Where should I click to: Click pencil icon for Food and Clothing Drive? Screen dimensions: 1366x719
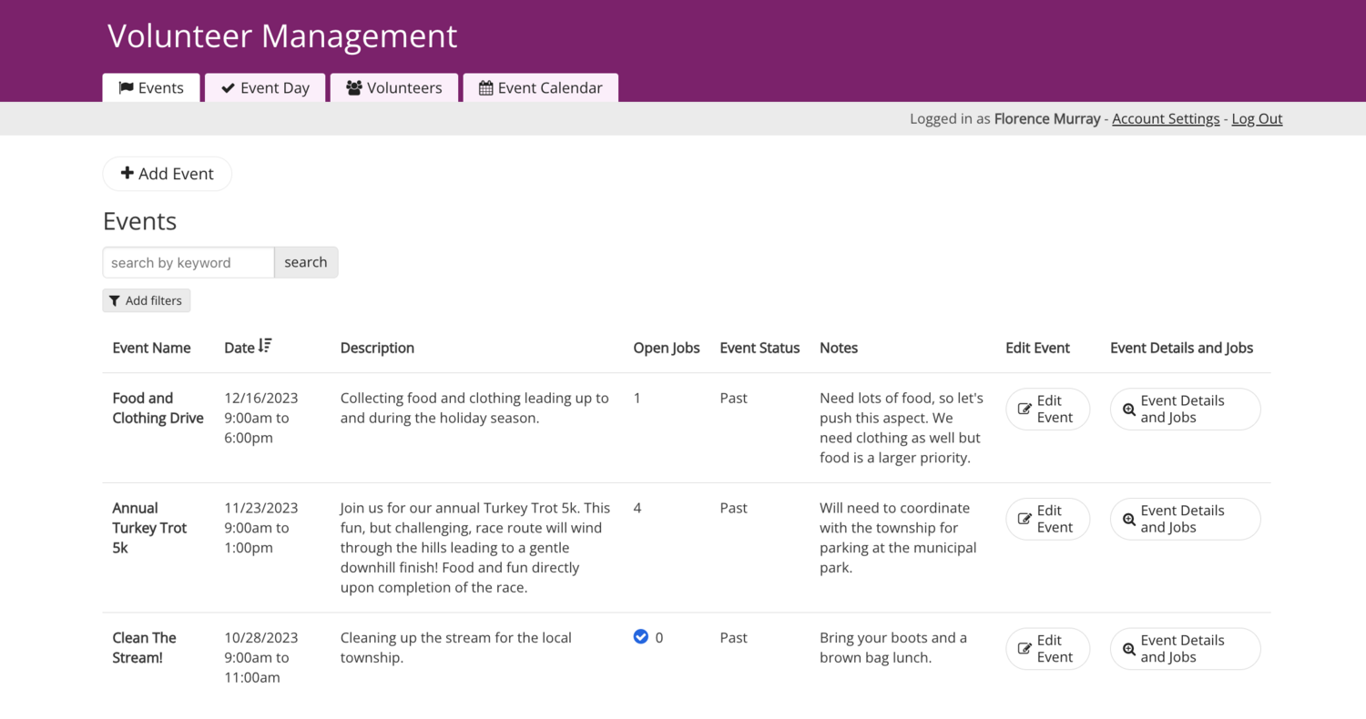point(1024,410)
